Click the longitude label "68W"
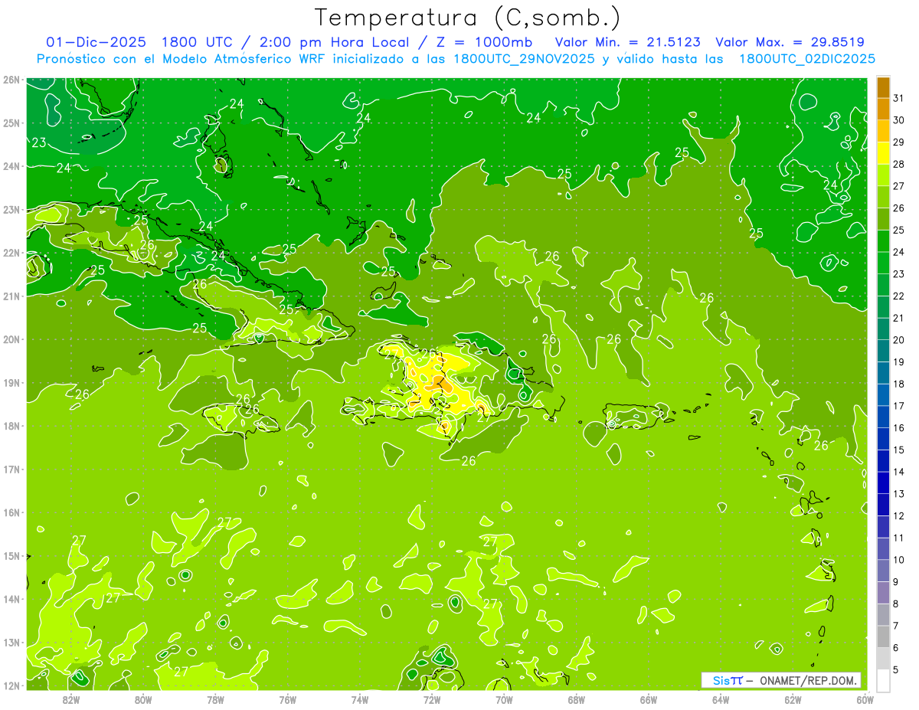The height and width of the screenshot is (710, 919). tap(577, 700)
